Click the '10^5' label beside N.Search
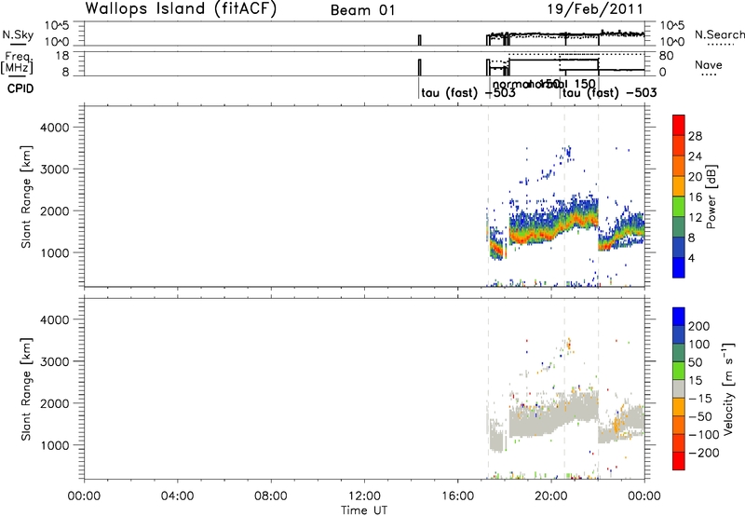The image size is (745, 516). click(671, 26)
